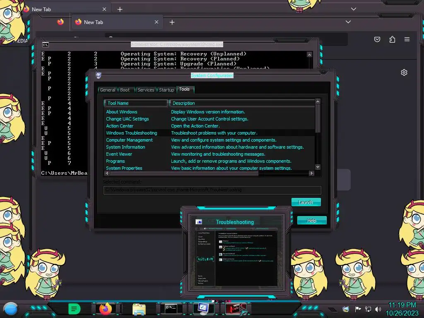Open File Explorer from the taskbar
This screenshot has width=424, height=318.
pyautogui.click(x=139, y=309)
